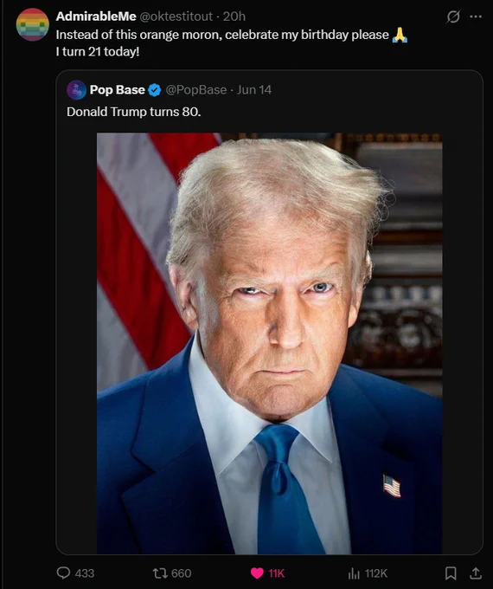The width and height of the screenshot is (493, 589).
Task: Open quoted post text 'Donald Trump turns 80.'
Action: 134,112
